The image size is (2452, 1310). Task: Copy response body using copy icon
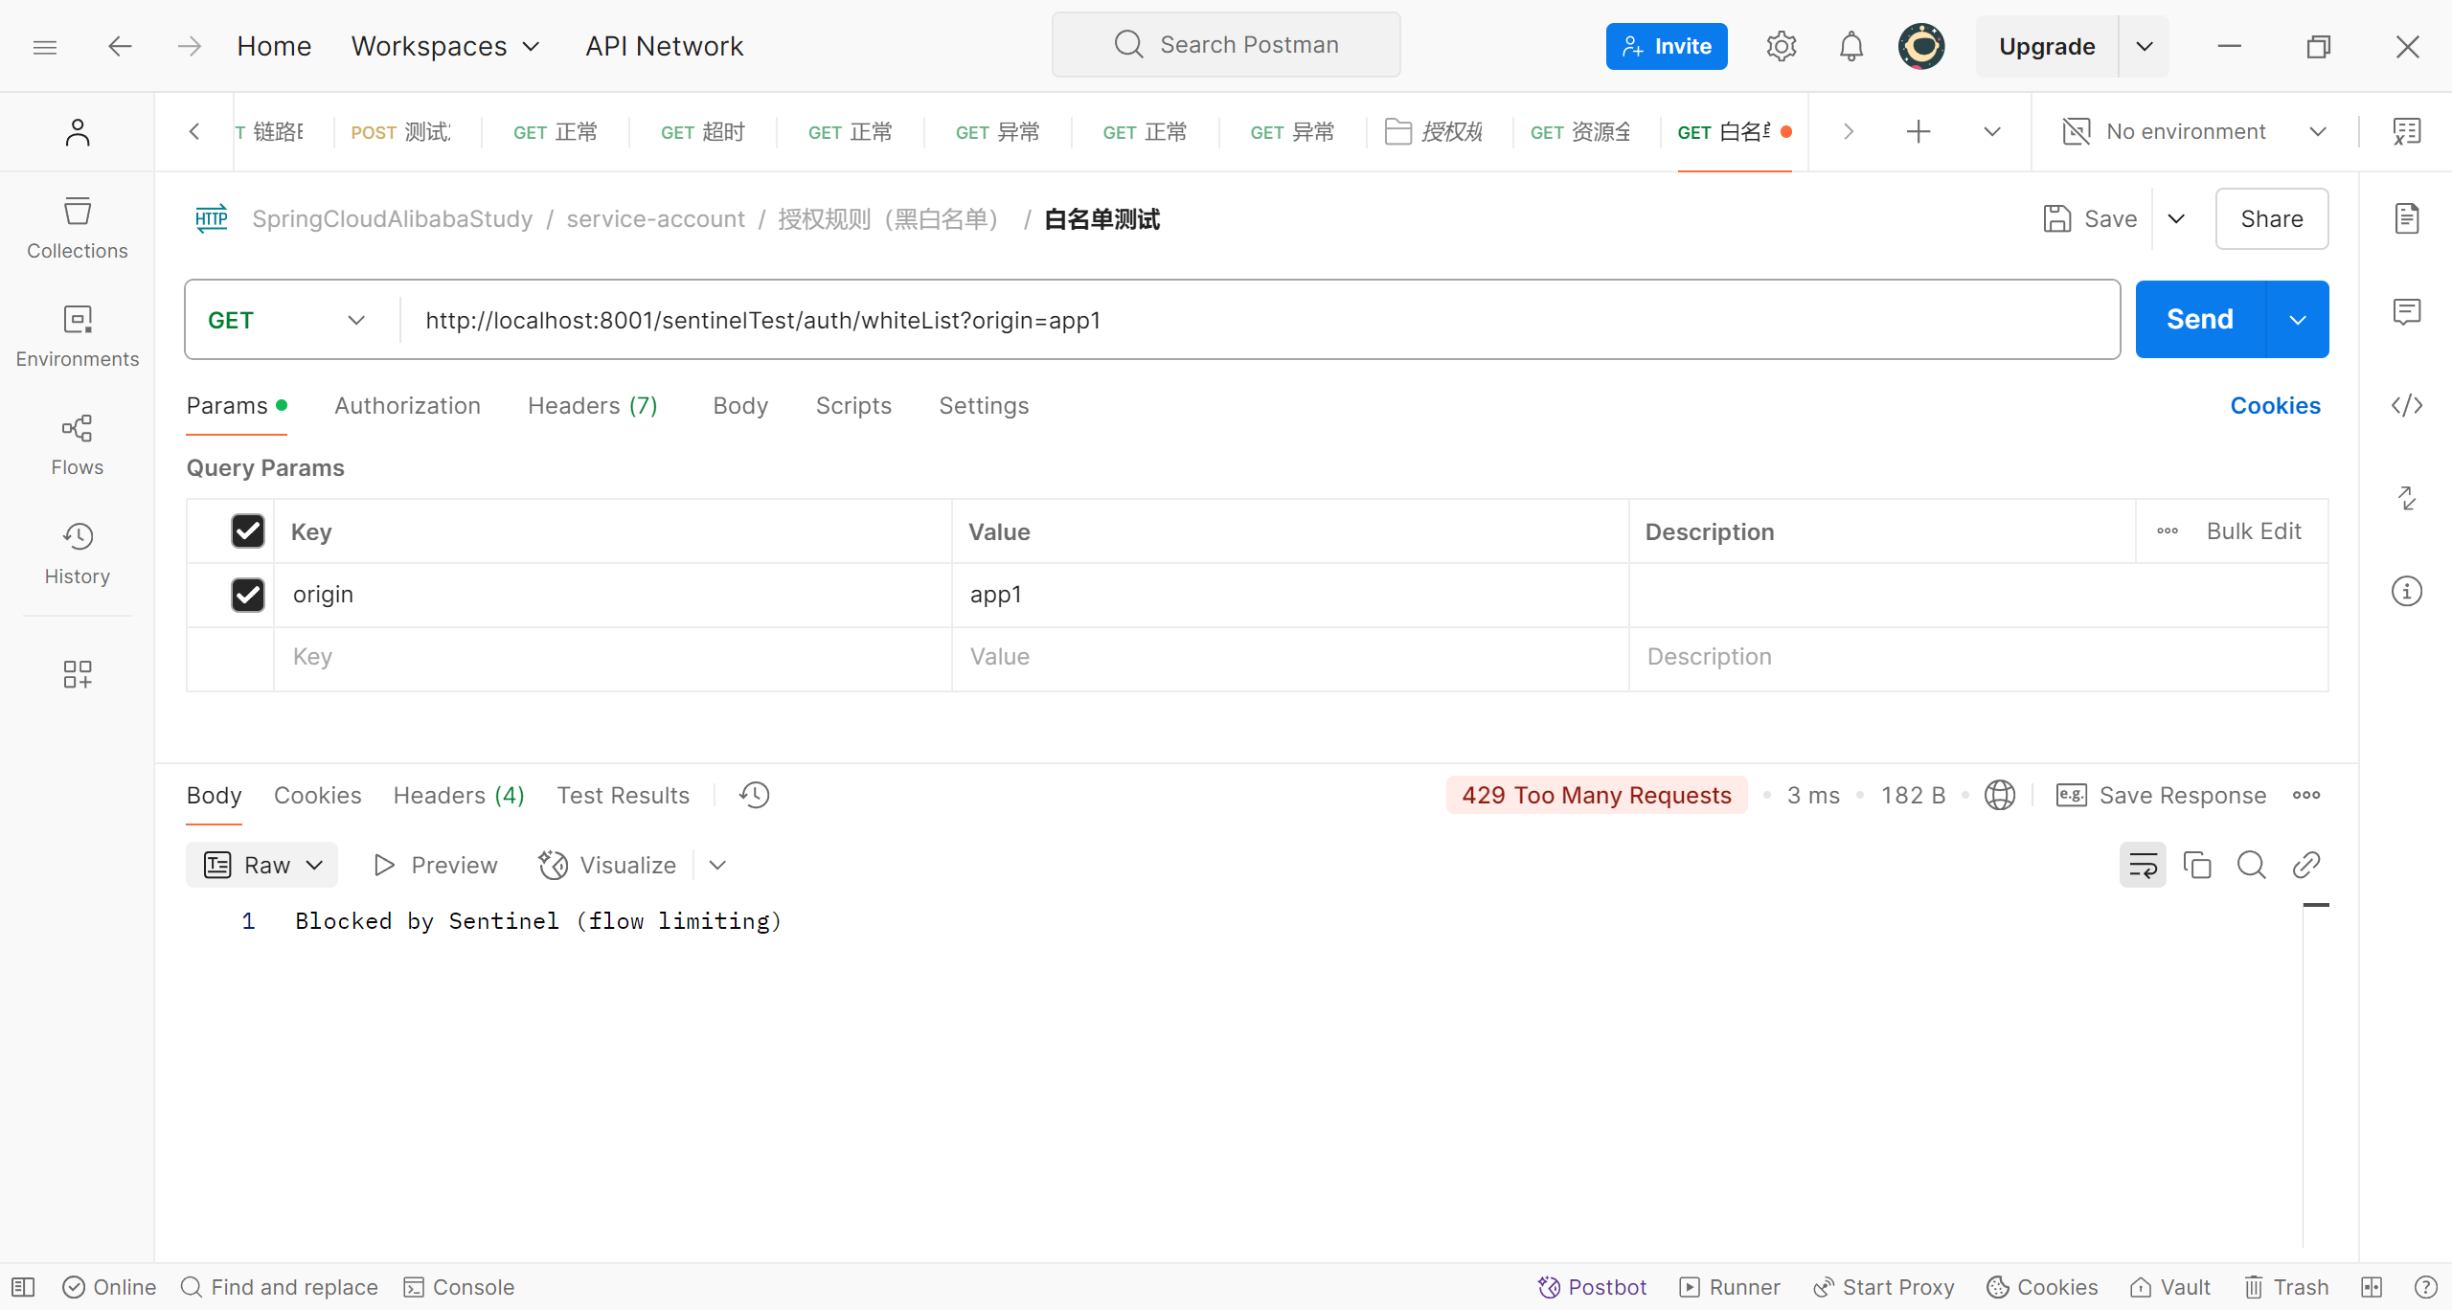pos(2196,866)
